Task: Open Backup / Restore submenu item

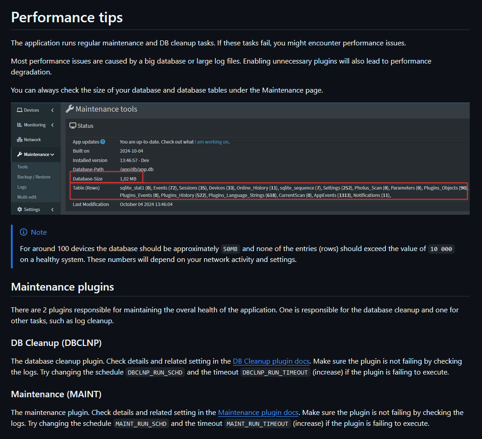Action: pos(34,177)
